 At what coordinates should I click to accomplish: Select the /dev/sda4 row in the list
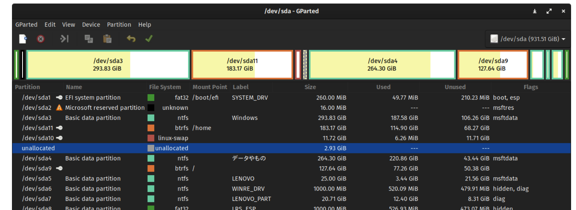[x=292, y=158]
